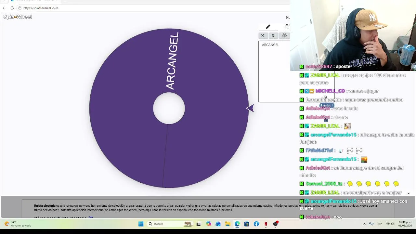Open Facebook from the taskbar
Image resolution: width=416 pixels, height=234 pixels.
[x=256, y=224]
